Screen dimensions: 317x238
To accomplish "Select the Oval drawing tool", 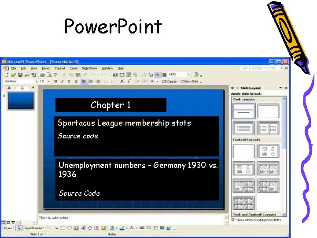I will pos(70,228).
